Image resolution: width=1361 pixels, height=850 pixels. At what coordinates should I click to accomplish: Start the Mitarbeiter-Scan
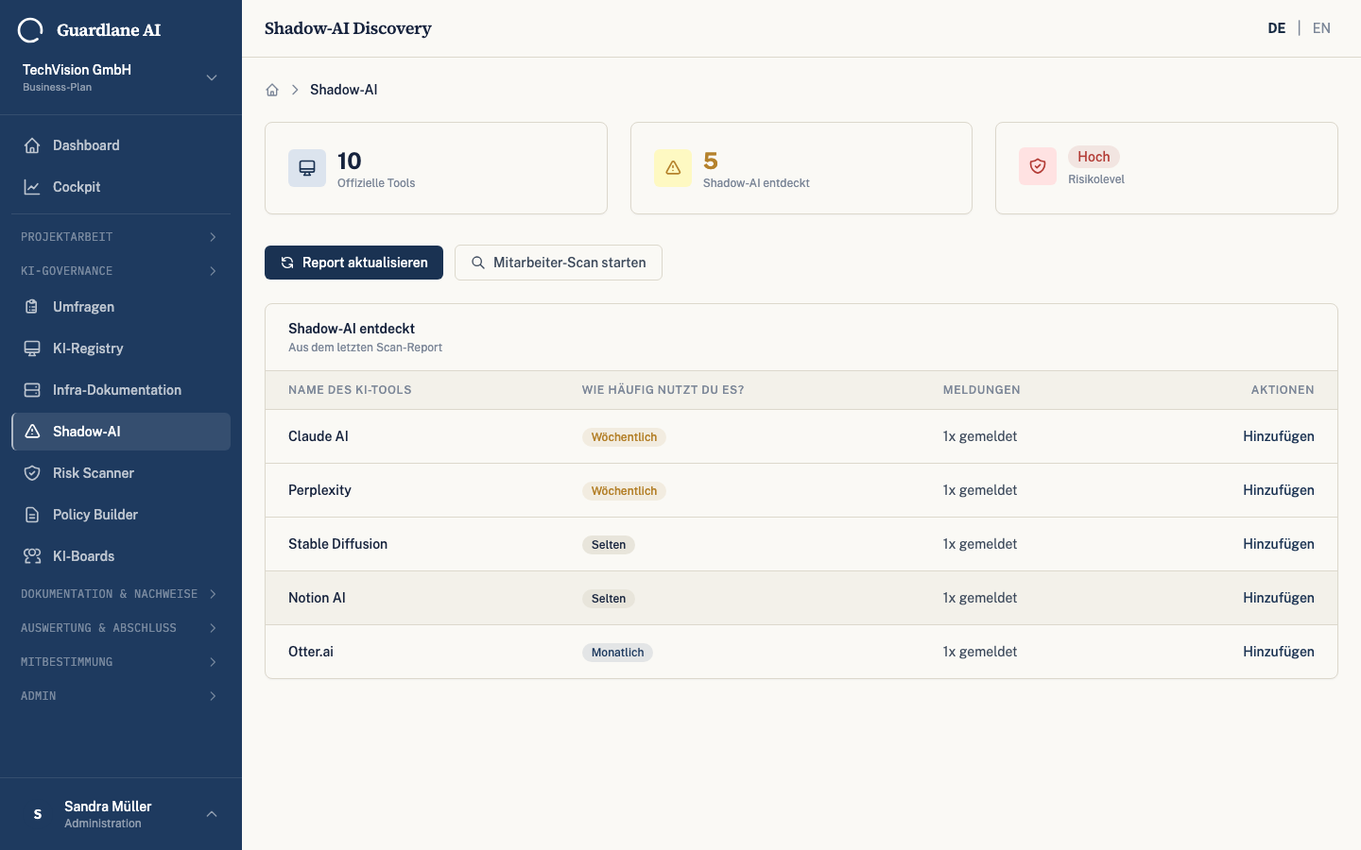point(559,263)
